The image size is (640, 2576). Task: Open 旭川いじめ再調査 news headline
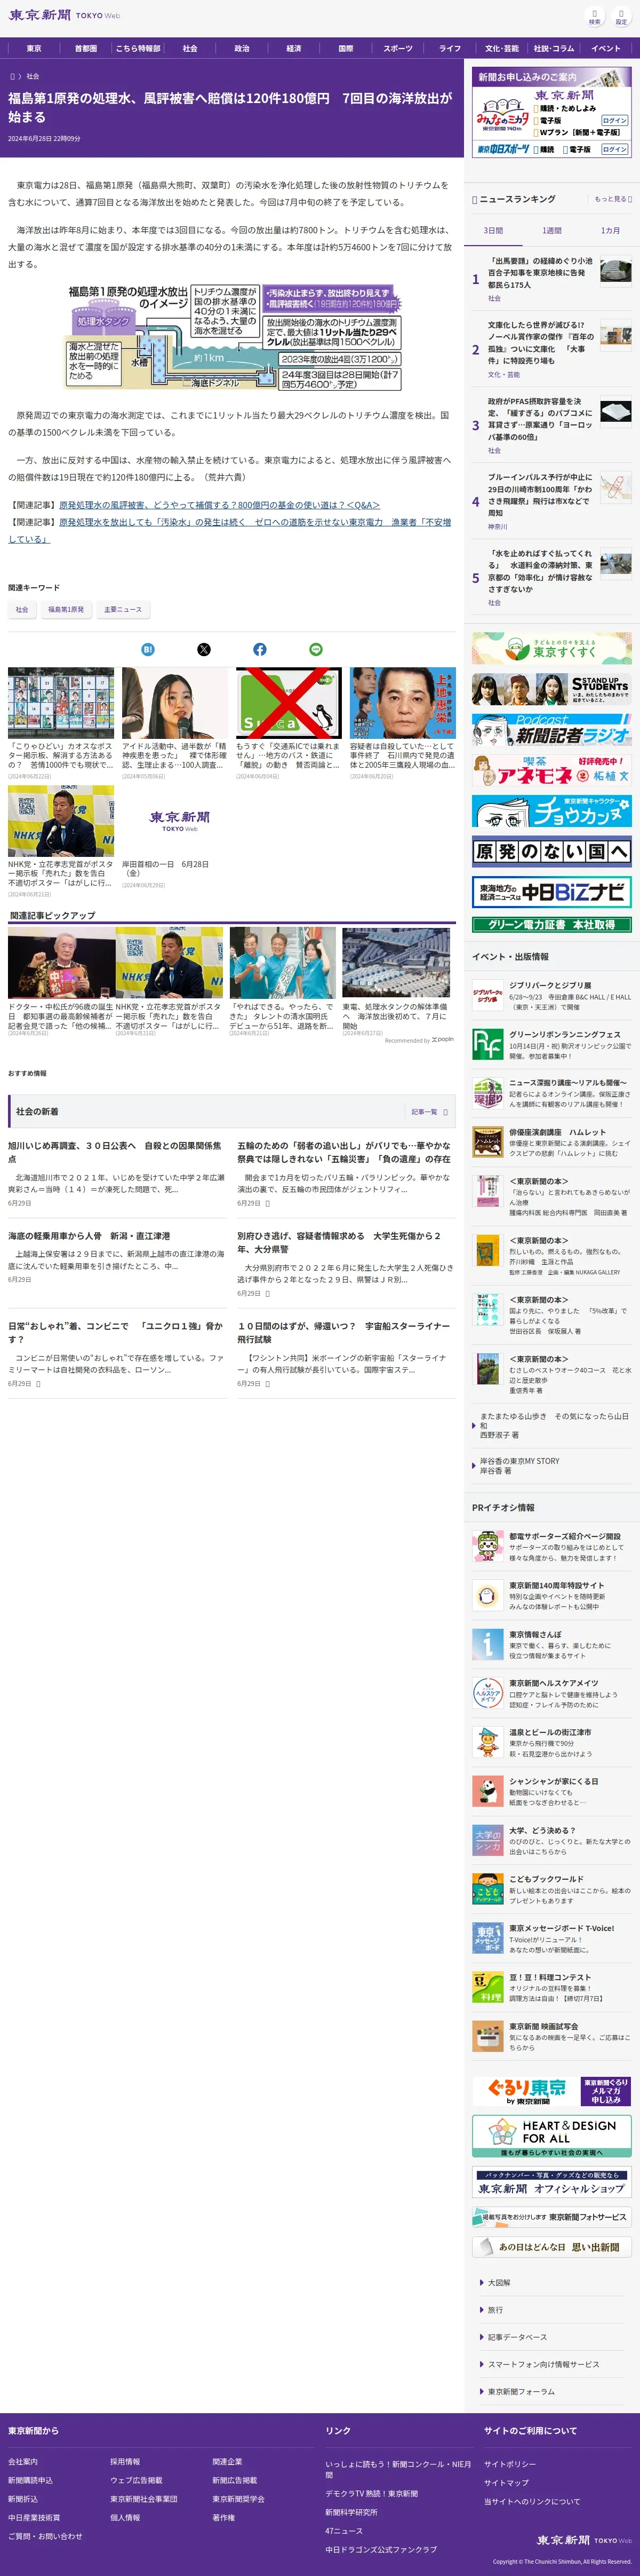coord(115,1152)
